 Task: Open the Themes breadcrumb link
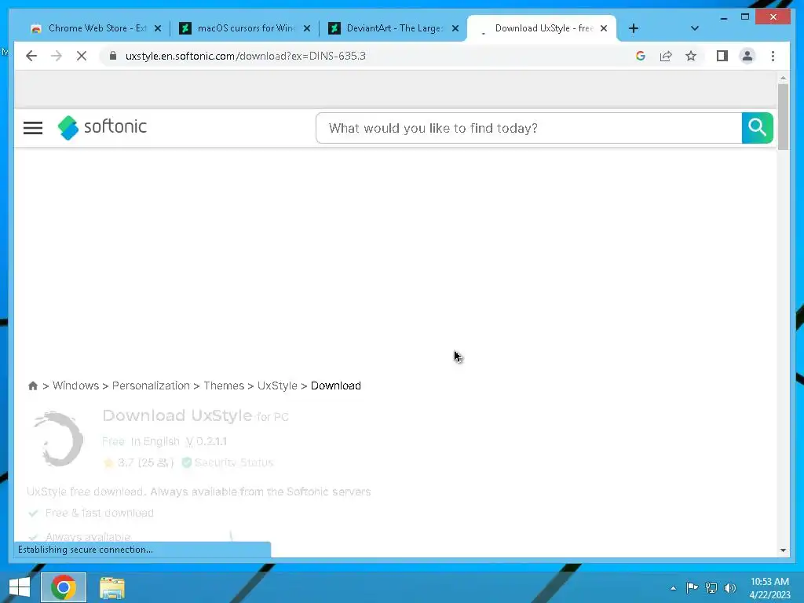click(224, 386)
